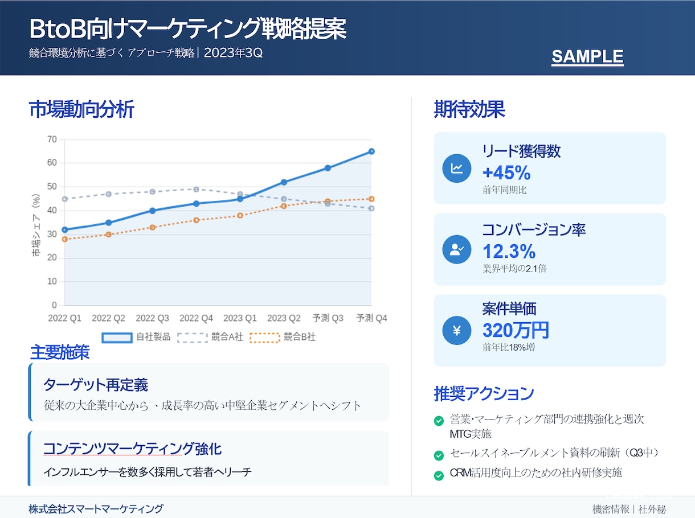Click the 競合A社 data point at 2022 Q1
The image size is (695, 518).
tap(65, 199)
